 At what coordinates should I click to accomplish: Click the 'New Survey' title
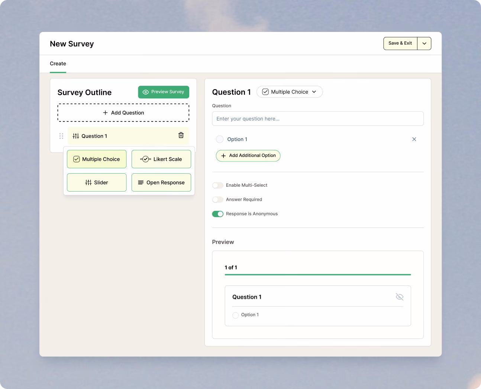pyautogui.click(x=72, y=44)
